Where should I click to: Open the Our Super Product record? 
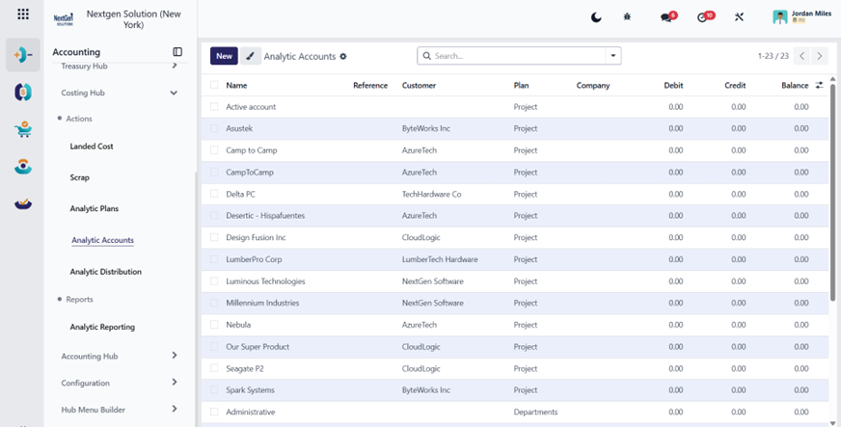[258, 347]
